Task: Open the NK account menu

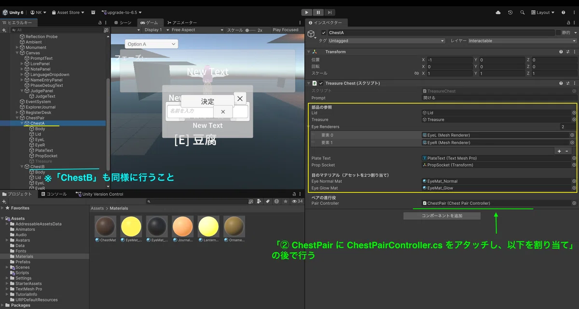Action: point(39,13)
